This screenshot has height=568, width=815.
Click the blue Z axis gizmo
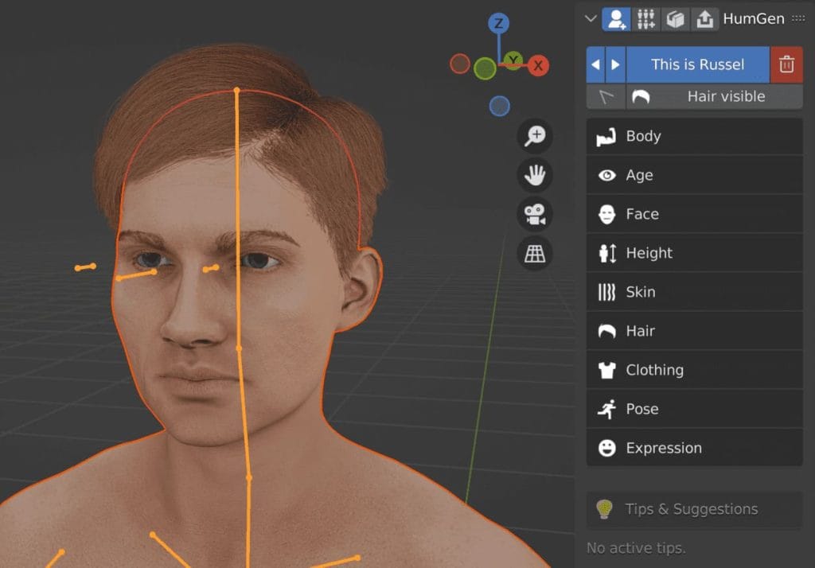499,23
